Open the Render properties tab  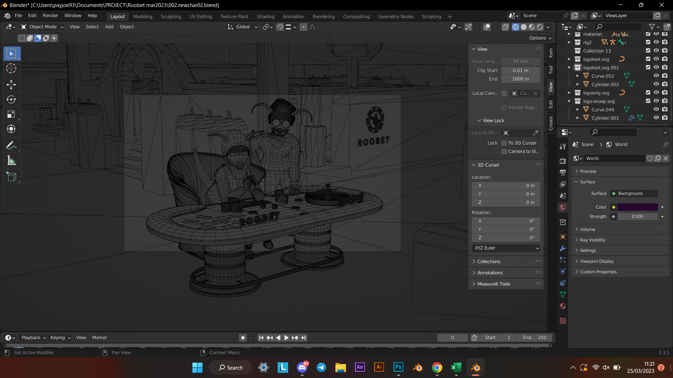coord(563,161)
